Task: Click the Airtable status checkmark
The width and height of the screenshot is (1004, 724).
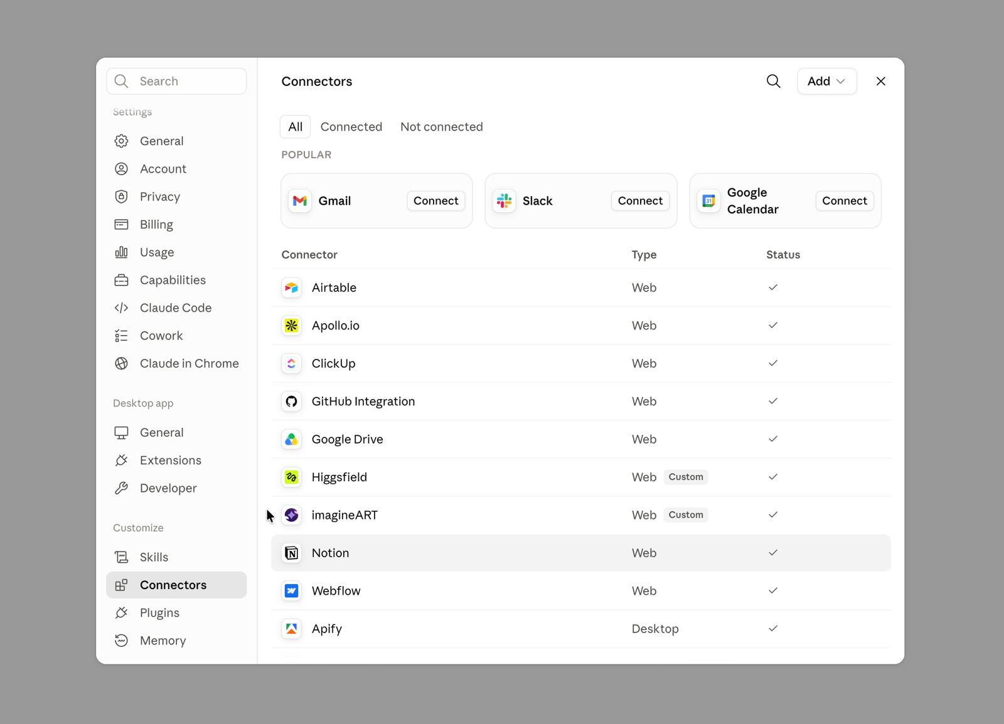Action: [773, 287]
